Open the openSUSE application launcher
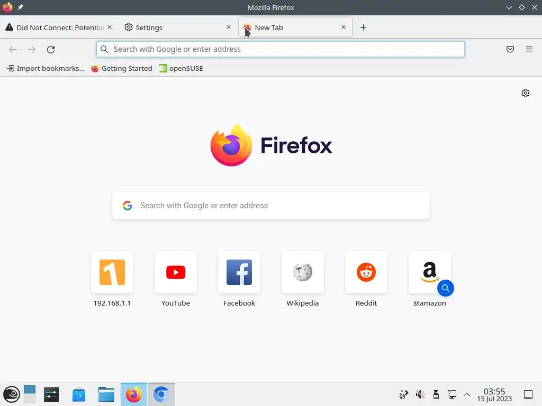542x406 pixels. 12,394
